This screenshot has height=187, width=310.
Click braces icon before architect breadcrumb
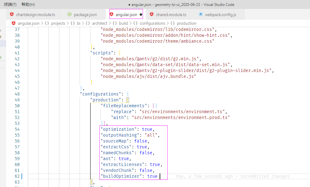point(88,23)
